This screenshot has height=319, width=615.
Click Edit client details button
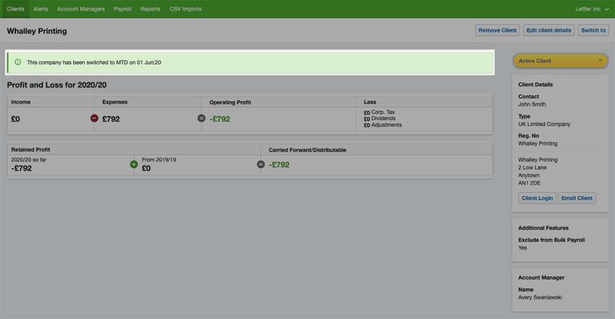click(x=549, y=30)
